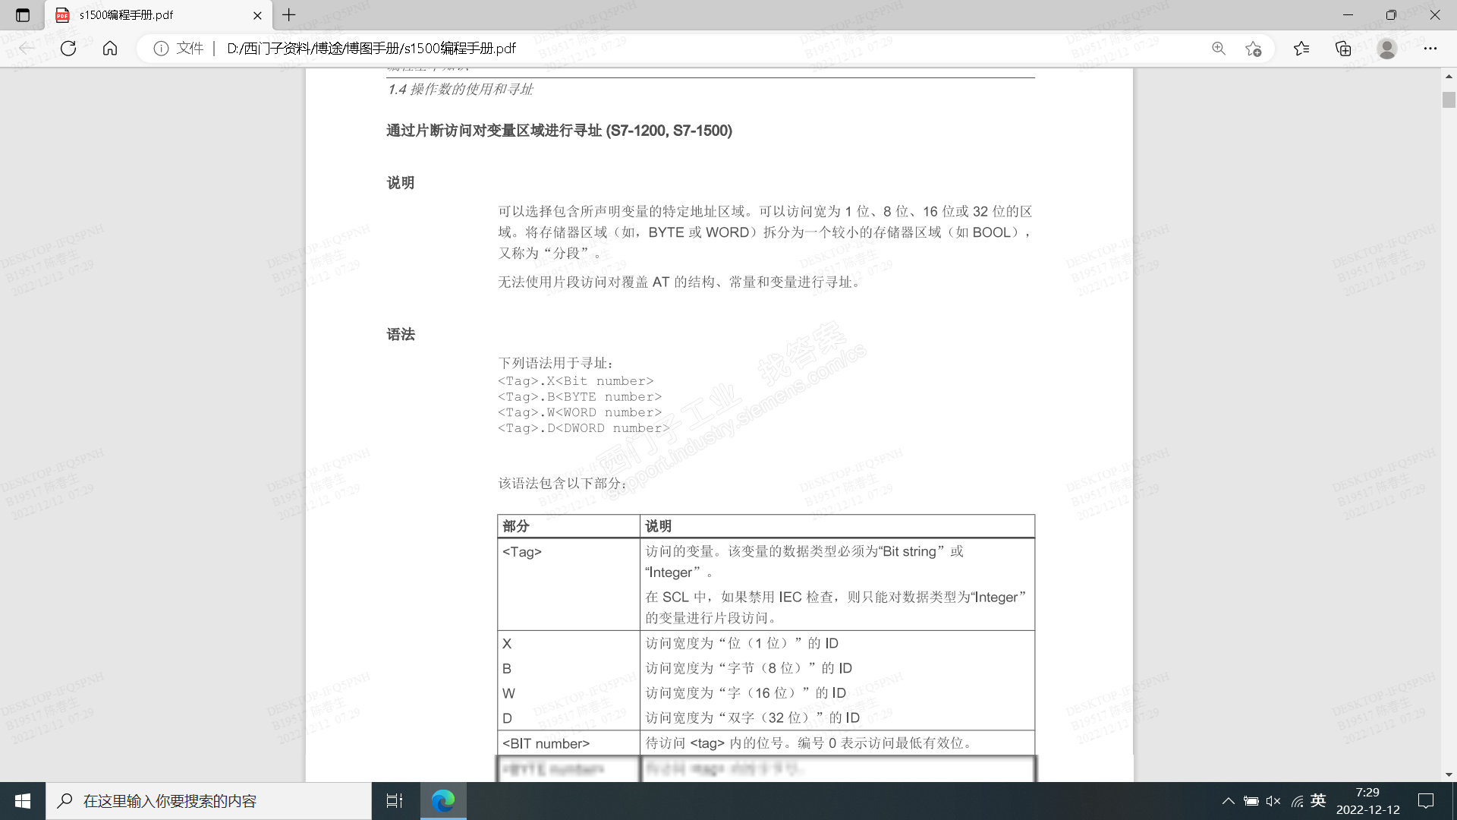Open the user profile avatar
Viewport: 1457px width, 820px height.
1387,49
